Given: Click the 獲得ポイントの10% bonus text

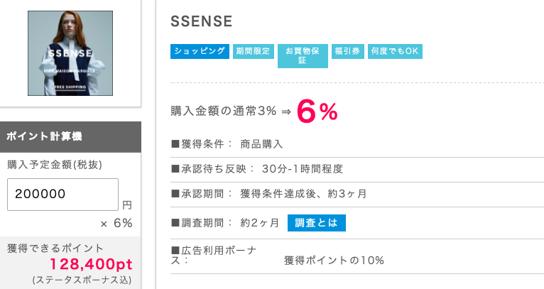Looking at the screenshot, I should click(334, 261).
